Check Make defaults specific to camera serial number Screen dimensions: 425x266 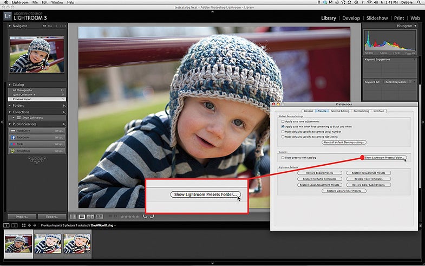click(x=283, y=132)
